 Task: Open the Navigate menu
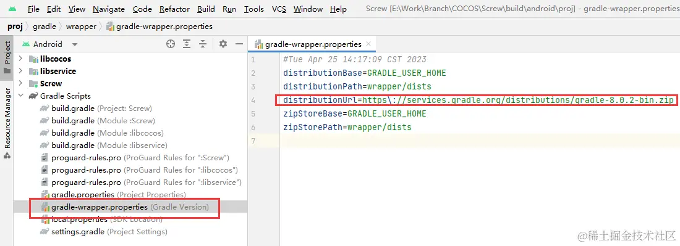109,9
